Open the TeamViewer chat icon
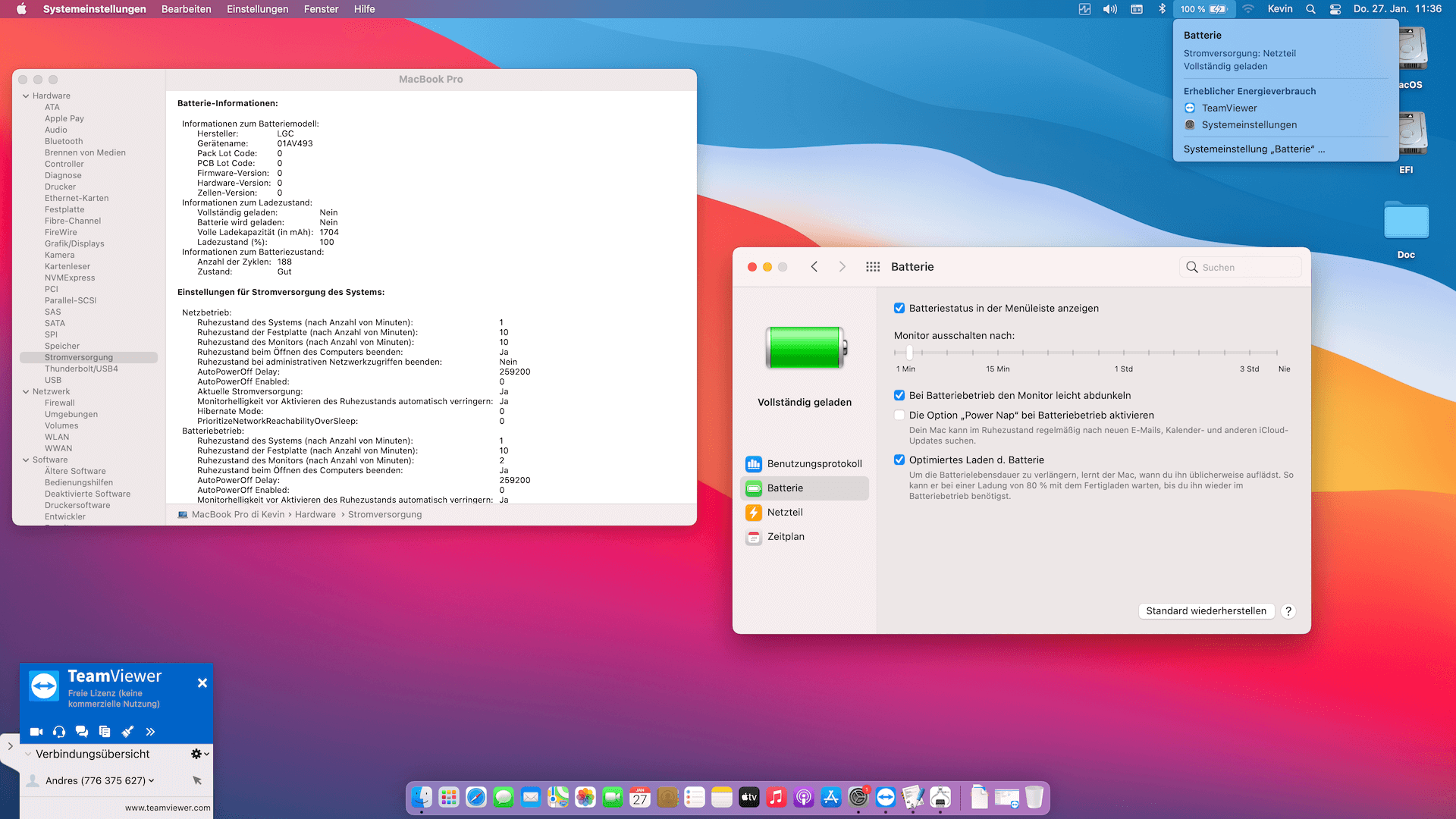1456x819 pixels. point(82,732)
